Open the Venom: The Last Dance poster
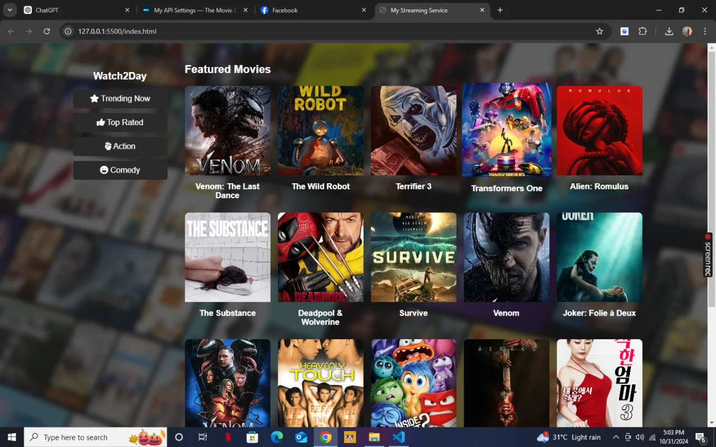 click(228, 130)
